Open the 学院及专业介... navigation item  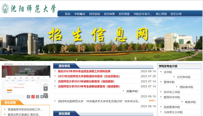click(143, 14)
